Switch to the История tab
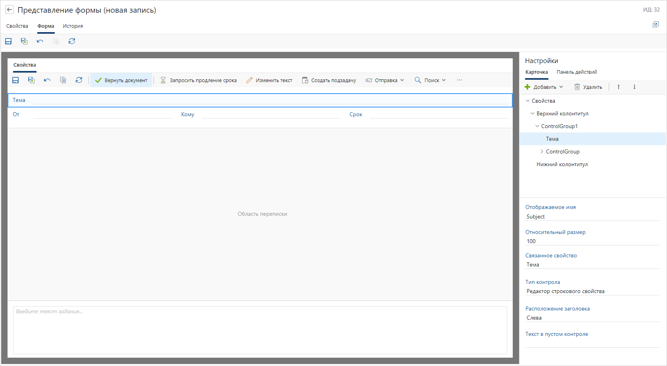The height and width of the screenshot is (366, 667). click(73, 26)
